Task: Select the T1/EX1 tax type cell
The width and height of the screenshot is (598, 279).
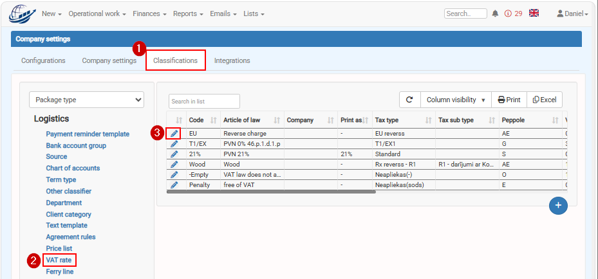Action: 404,144
